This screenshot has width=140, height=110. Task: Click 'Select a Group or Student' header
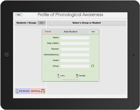(87, 23)
